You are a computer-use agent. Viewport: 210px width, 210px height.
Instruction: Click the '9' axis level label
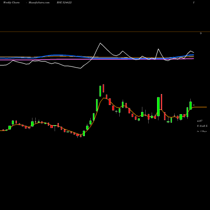201,33
